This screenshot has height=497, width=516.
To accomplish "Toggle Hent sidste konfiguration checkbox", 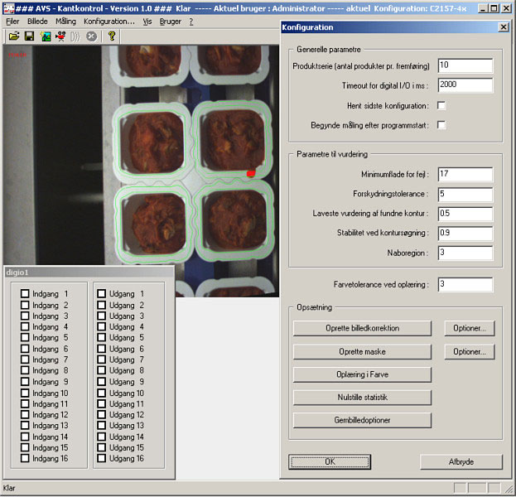I will pos(441,106).
